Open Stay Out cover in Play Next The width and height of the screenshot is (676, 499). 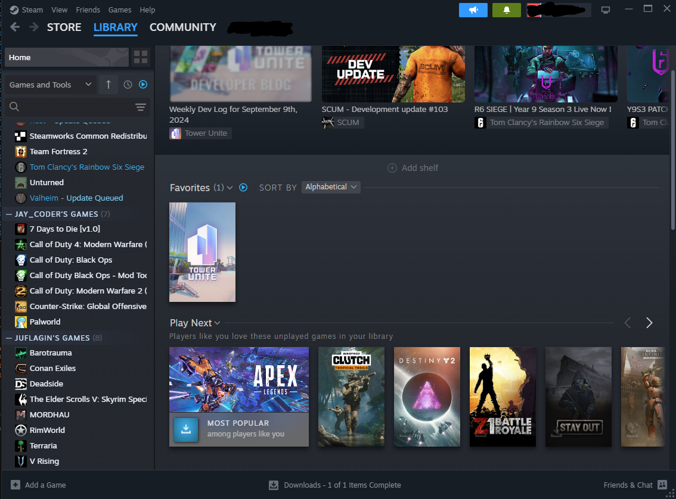tap(579, 397)
